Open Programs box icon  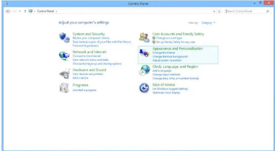tap(64, 88)
